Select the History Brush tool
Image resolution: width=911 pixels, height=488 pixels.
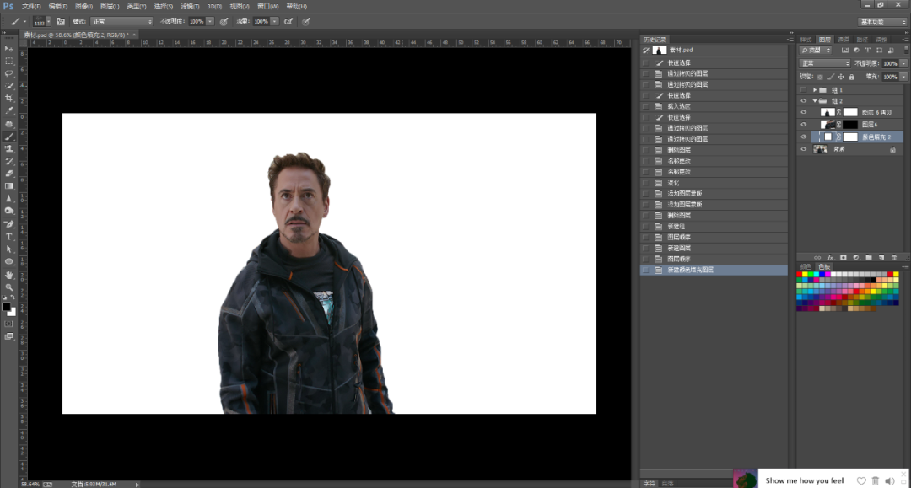(x=8, y=161)
